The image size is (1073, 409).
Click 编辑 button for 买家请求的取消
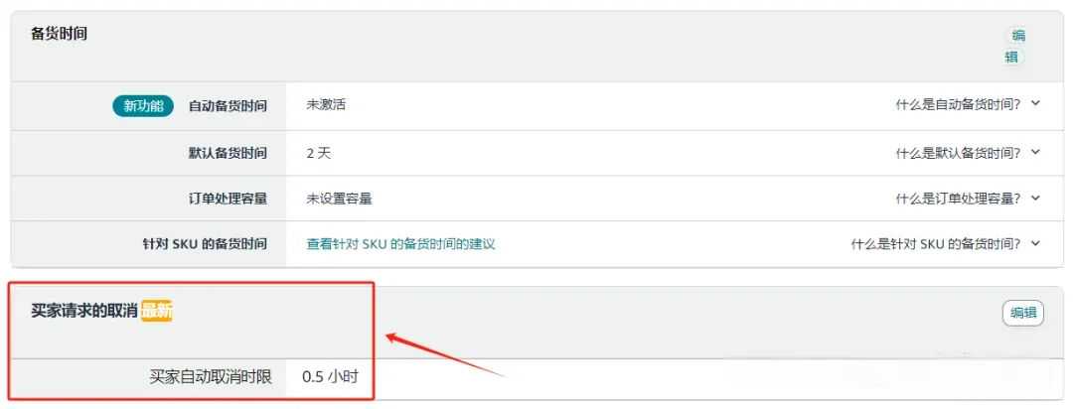pyautogui.click(x=1023, y=314)
